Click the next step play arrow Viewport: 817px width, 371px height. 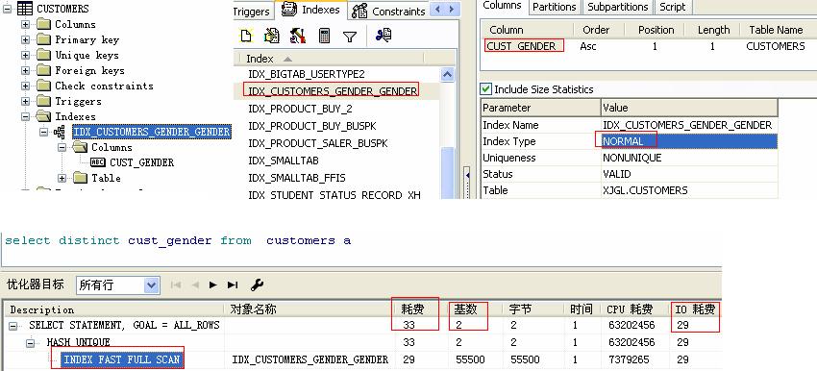212,285
